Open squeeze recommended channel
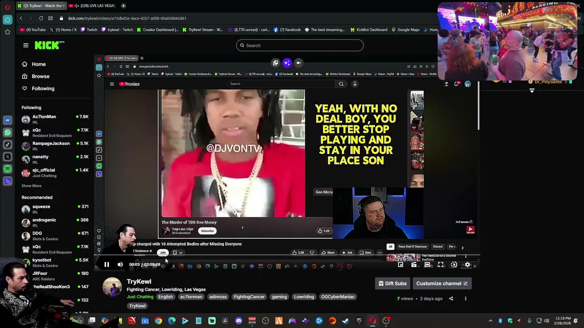Viewport: 584px width, 328px height. 55,209
